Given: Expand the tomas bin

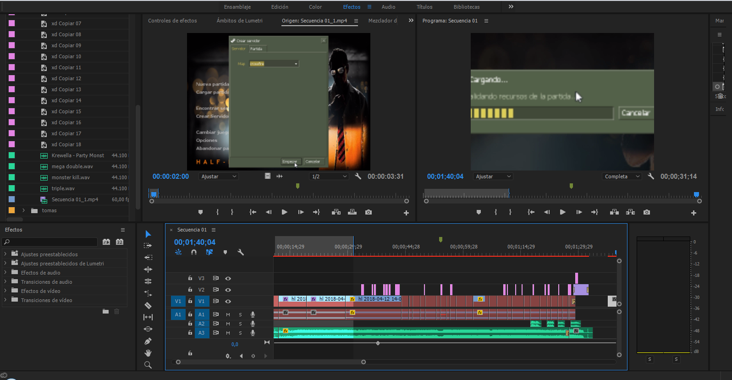Looking at the screenshot, I should point(23,210).
